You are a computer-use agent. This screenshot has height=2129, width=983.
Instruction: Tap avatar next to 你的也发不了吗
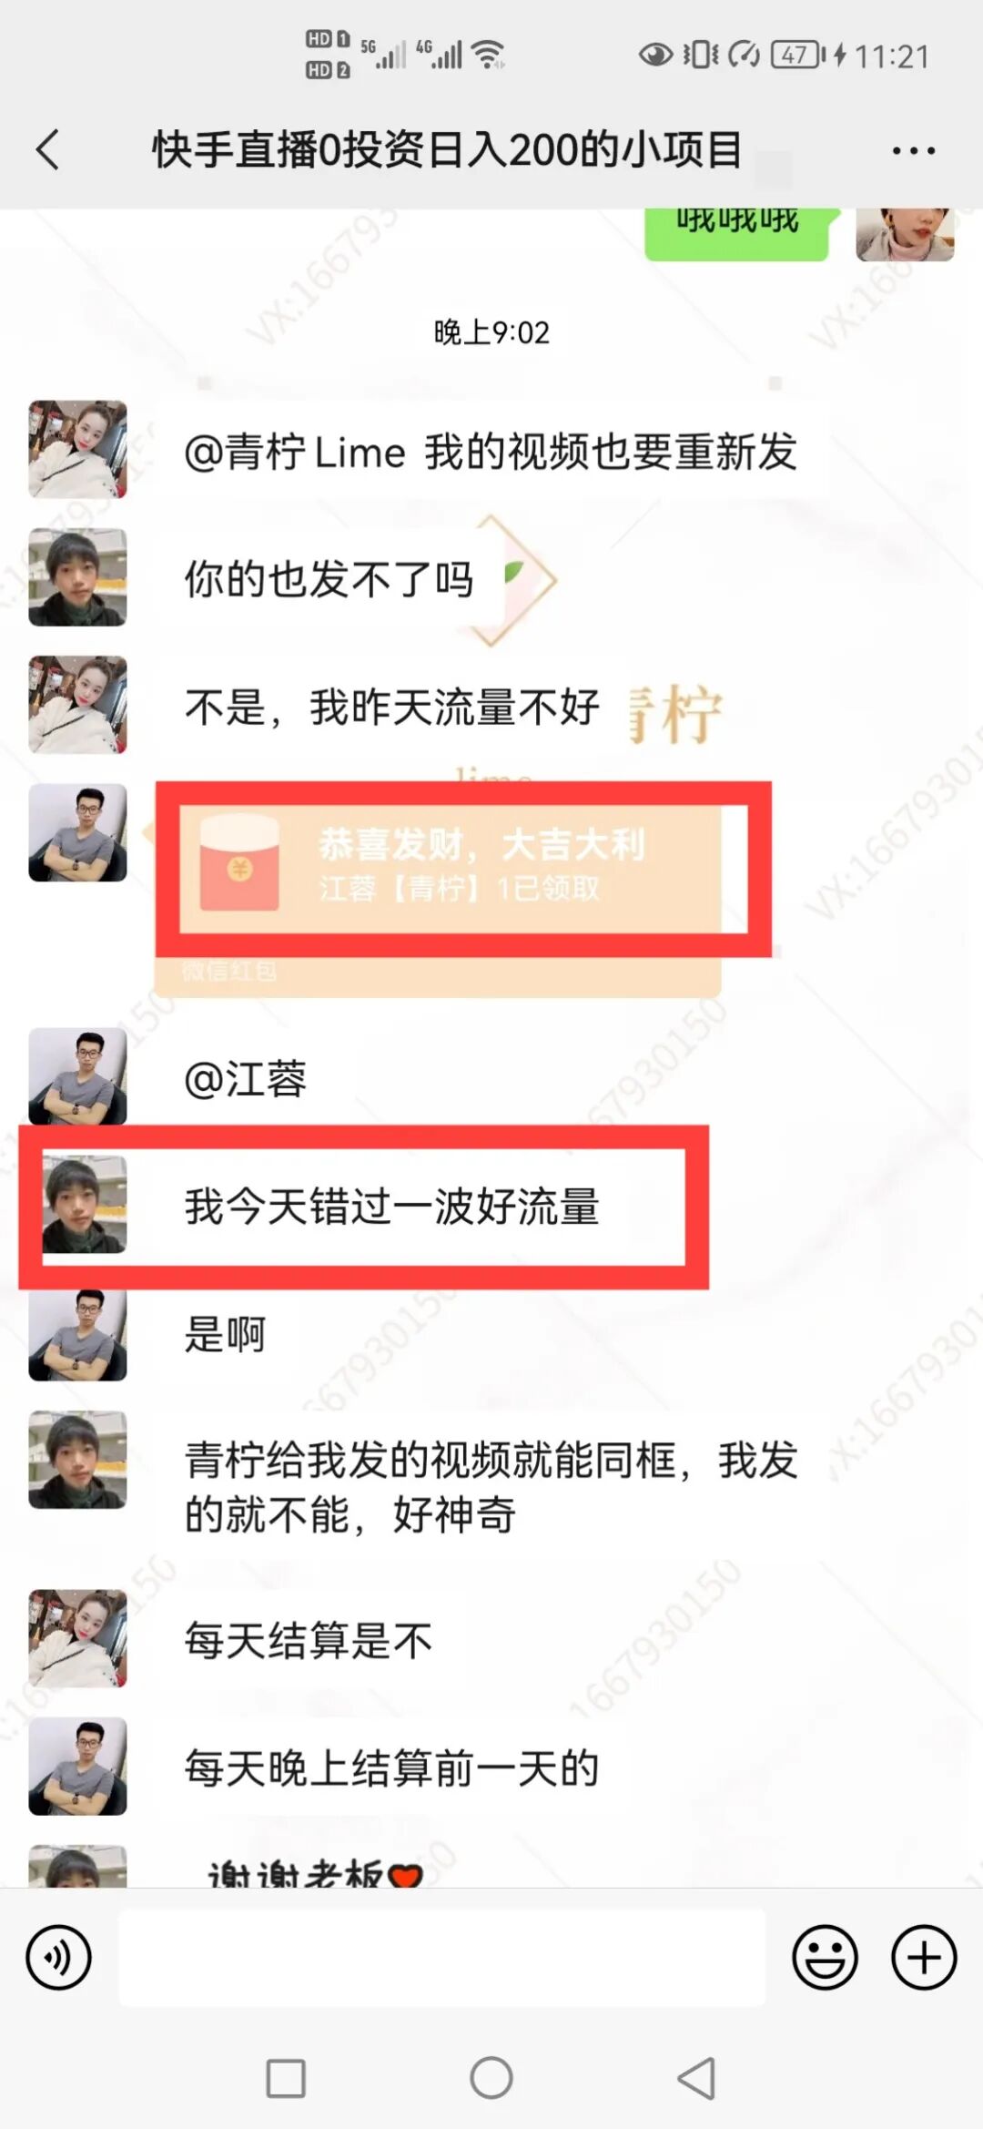[x=77, y=576]
